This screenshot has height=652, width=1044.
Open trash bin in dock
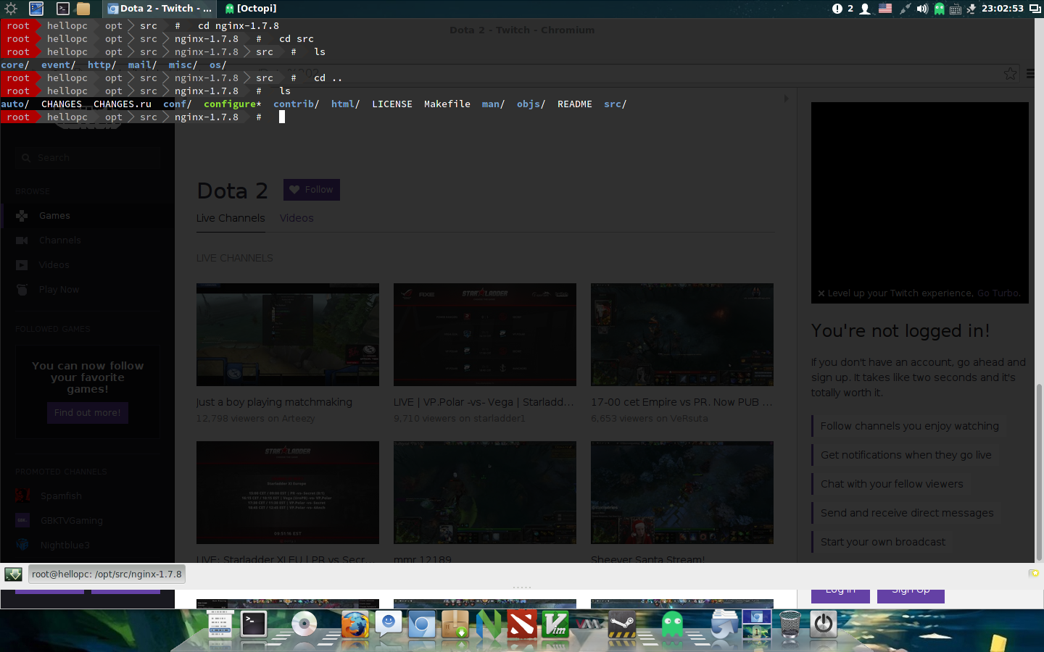point(790,625)
